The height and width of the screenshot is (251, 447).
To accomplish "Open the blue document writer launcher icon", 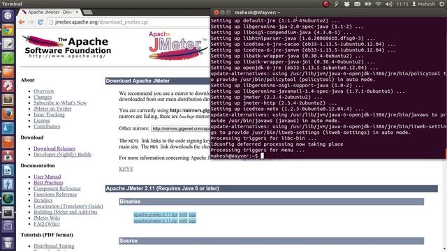I will click(x=8, y=170).
